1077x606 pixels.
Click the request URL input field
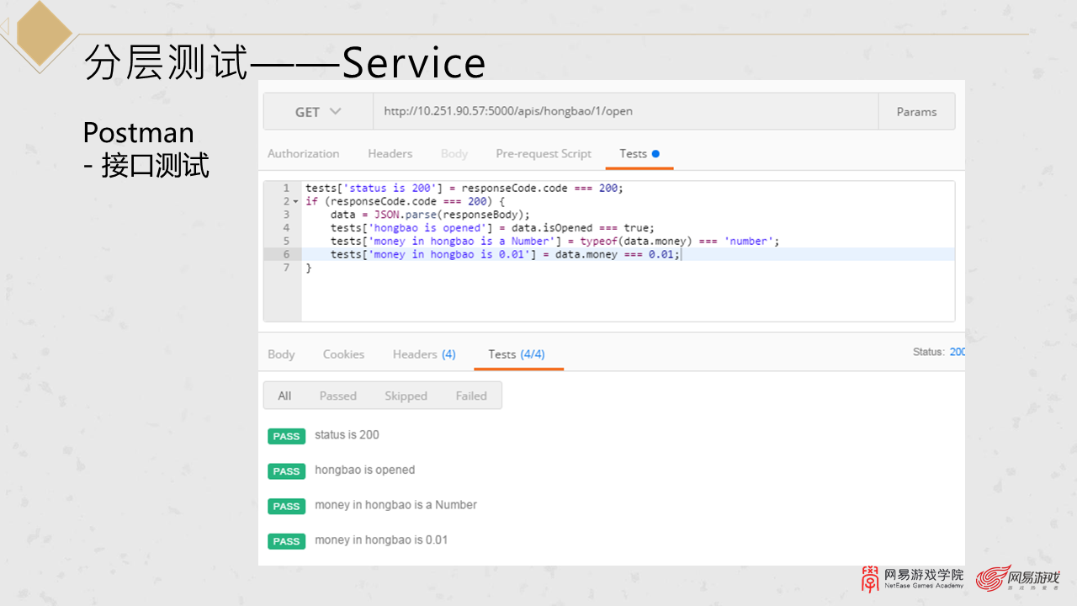coord(624,112)
